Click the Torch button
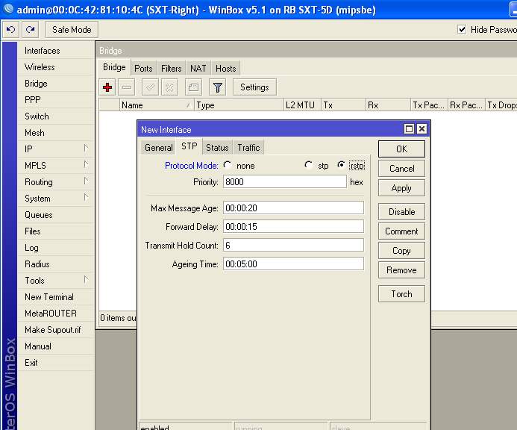The image size is (517, 430). pyautogui.click(x=401, y=294)
